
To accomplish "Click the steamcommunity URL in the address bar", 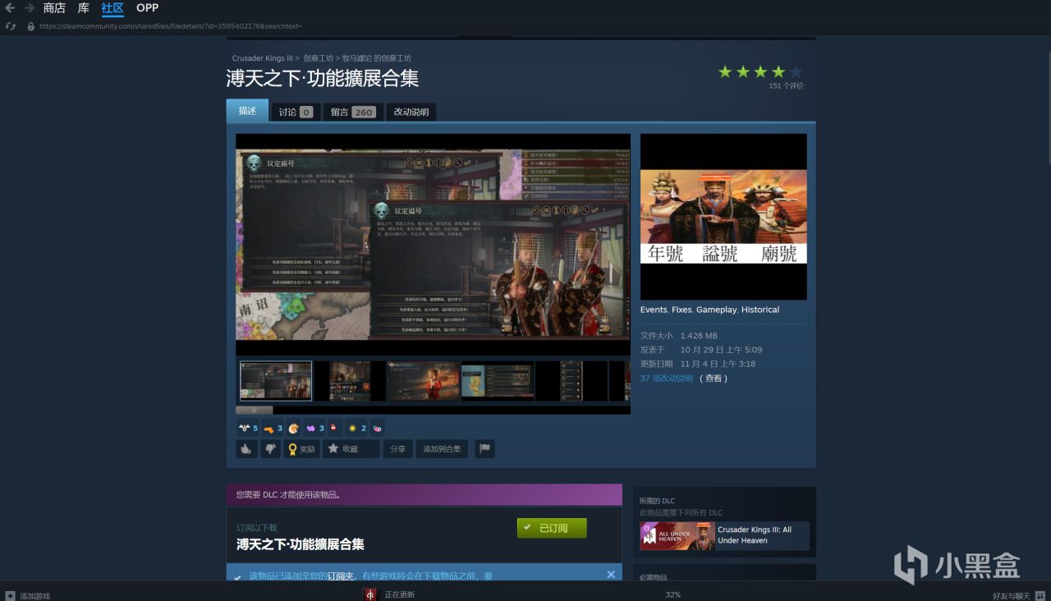I will (170, 26).
